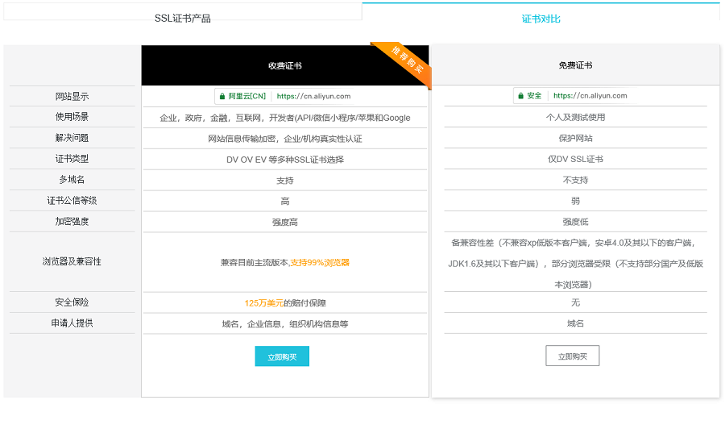Click the 个人及测试使用 cell
This screenshot has height=425, width=725.
pyautogui.click(x=575, y=118)
